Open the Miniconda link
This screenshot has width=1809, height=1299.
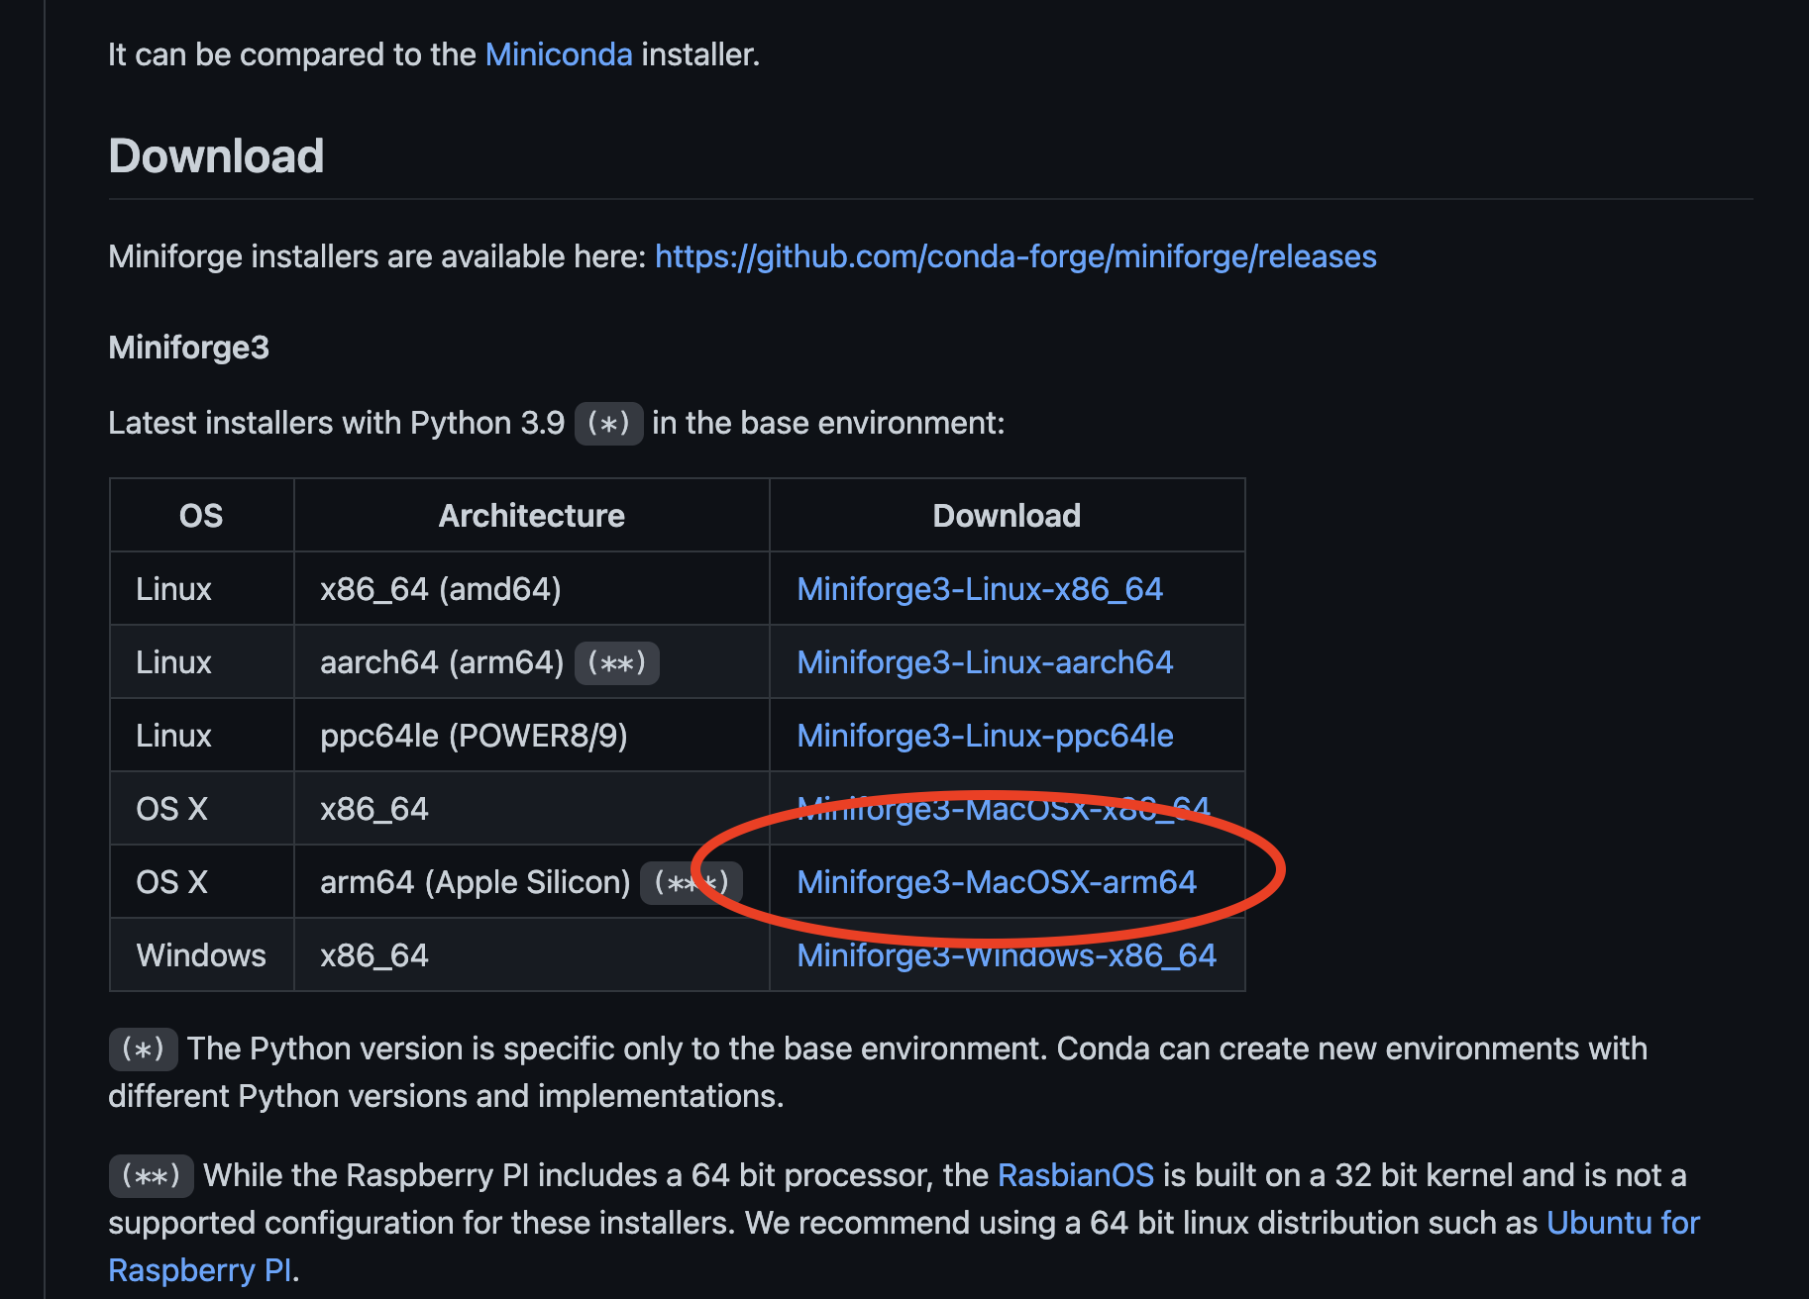pos(558,54)
